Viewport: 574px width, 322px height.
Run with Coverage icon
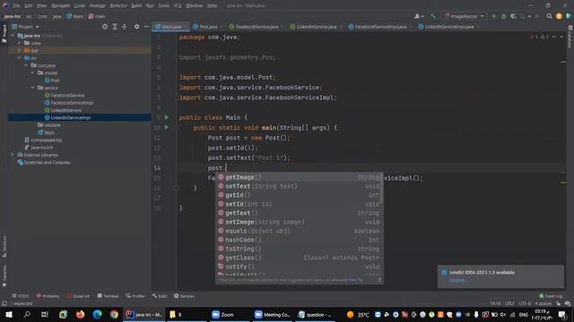coord(513,16)
